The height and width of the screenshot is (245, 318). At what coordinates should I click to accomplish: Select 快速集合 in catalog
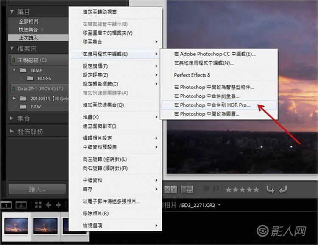[x=28, y=30]
